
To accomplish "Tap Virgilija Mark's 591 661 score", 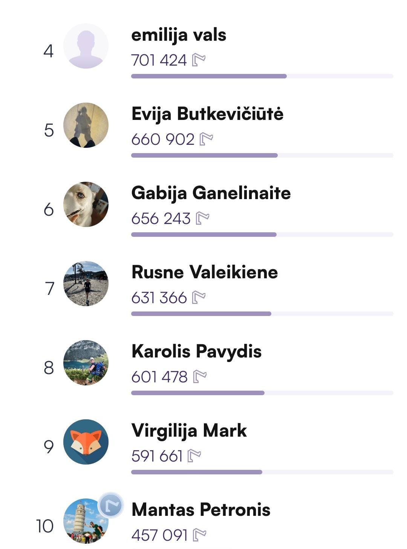I will click(x=157, y=456).
